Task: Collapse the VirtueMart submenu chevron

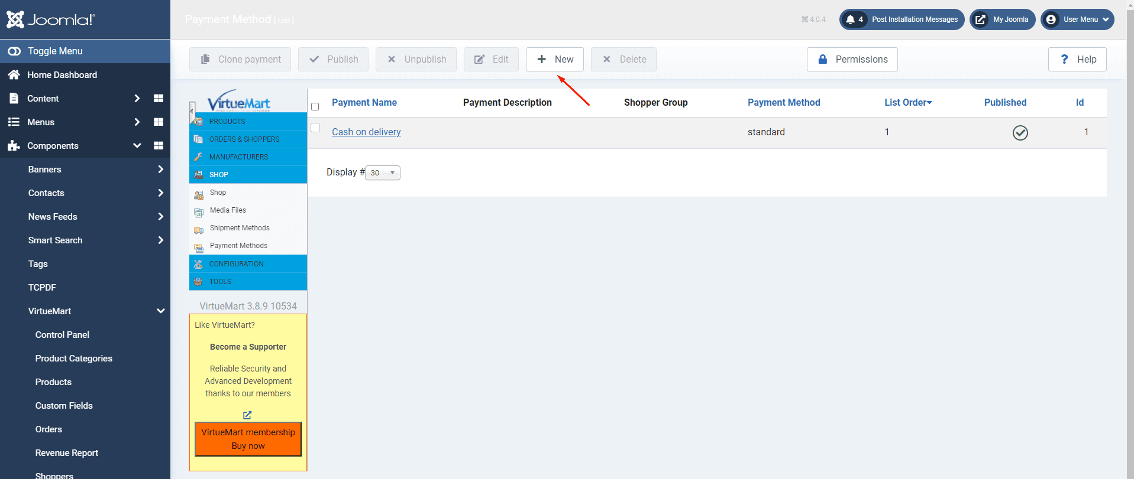Action: pyautogui.click(x=160, y=311)
